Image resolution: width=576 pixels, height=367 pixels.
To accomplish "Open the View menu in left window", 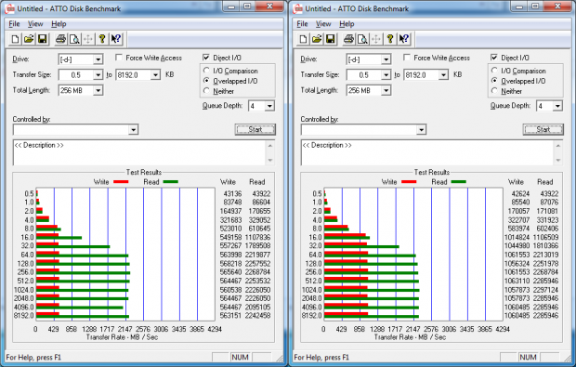I will tap(35, 24).
